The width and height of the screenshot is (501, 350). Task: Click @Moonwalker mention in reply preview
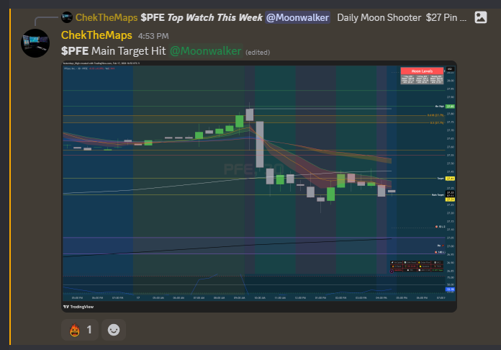[x=297, y=17]
